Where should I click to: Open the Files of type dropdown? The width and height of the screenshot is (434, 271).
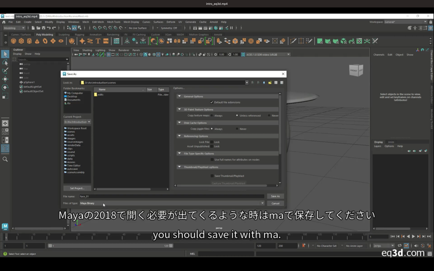tap(171, 203)
